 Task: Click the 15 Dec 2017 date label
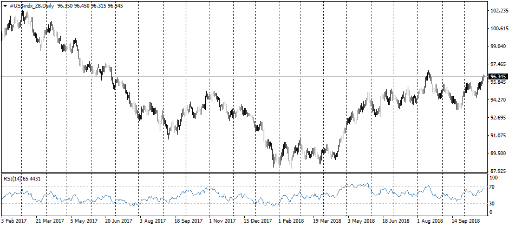(x=257, y=221)
